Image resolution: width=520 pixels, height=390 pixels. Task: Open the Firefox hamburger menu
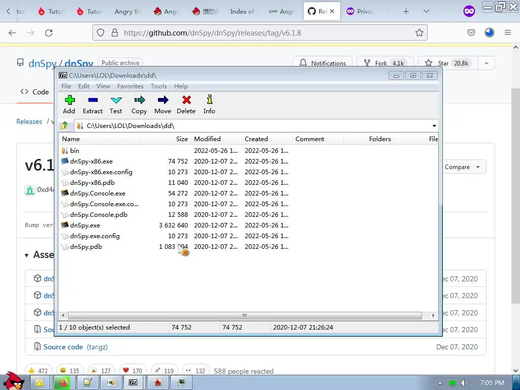coord(508,32)
